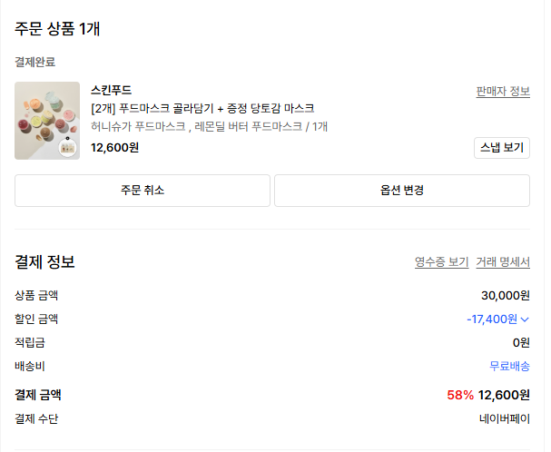Open 판매자 정보 seller info link
This screenshot has width=551, height=452.
tap(502, 92)
